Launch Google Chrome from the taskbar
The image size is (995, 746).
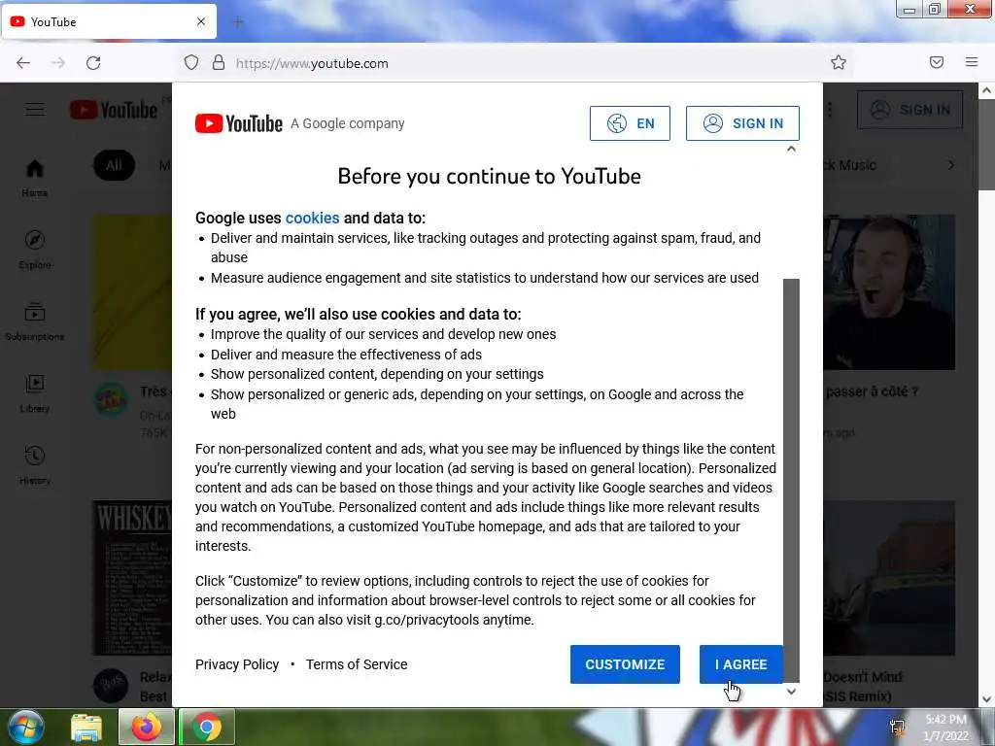tap(207, 727)
